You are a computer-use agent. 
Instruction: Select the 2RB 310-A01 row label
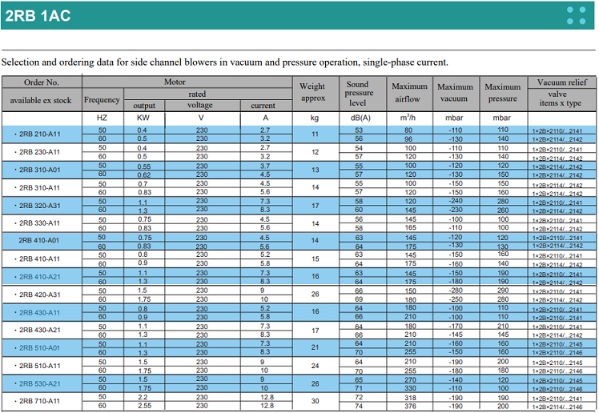pos(41,170)
